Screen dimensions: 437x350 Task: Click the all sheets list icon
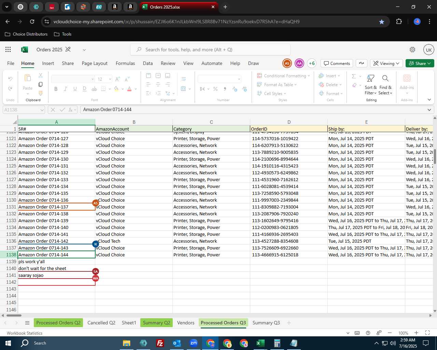[27, 323]
